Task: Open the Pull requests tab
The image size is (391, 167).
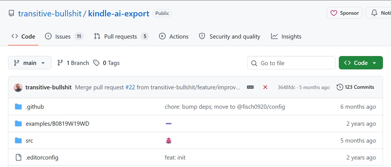Action: point(121,37)
